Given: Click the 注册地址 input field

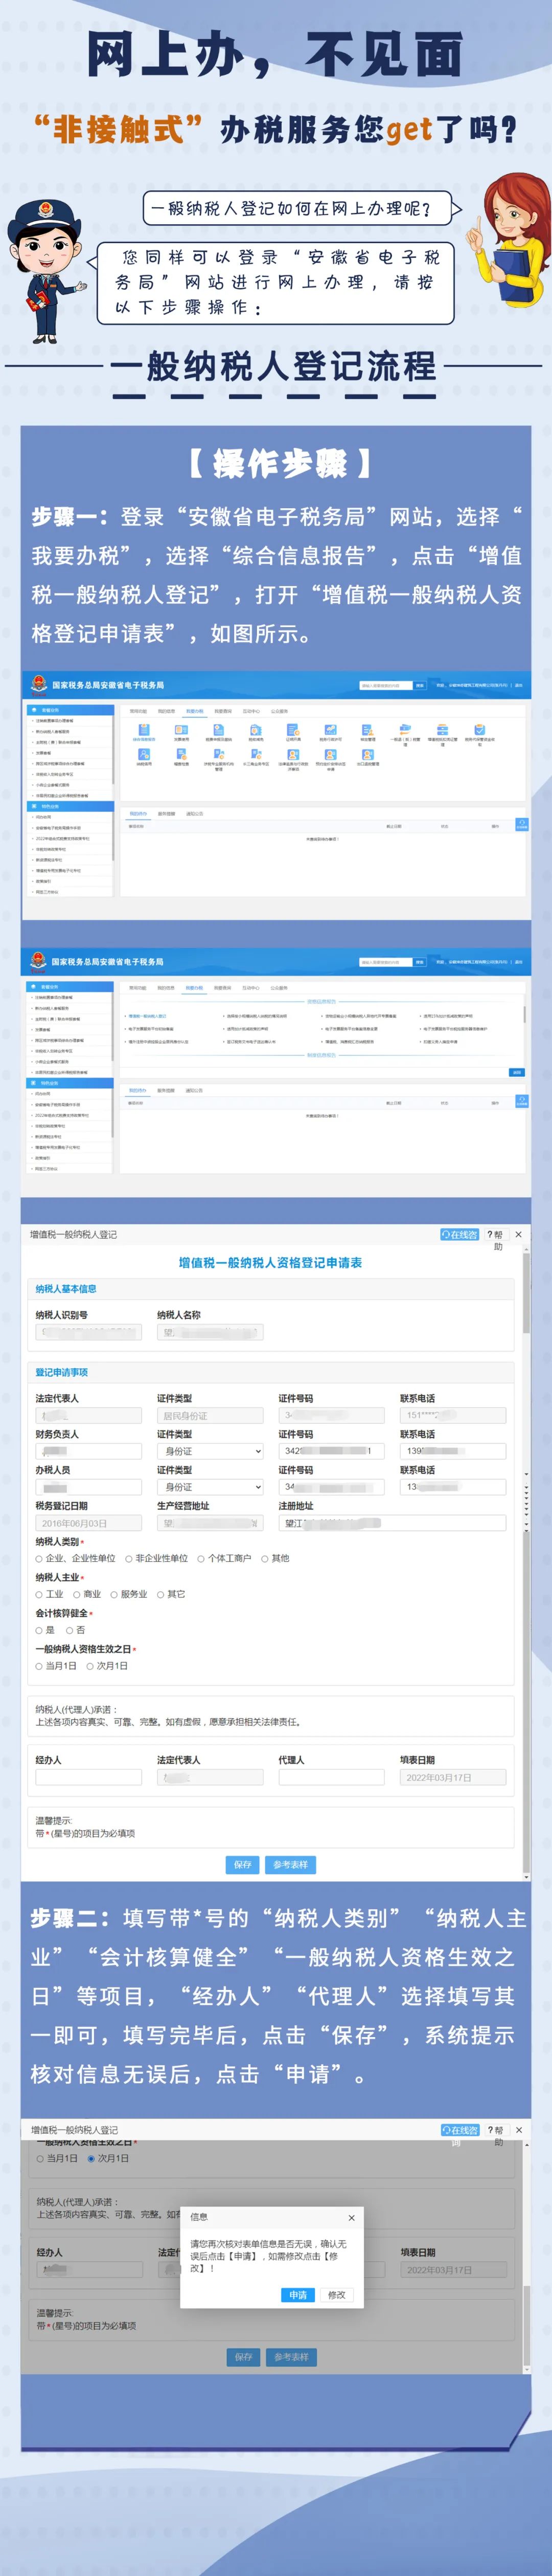Looking at the screenshot, I should 393,1523.
